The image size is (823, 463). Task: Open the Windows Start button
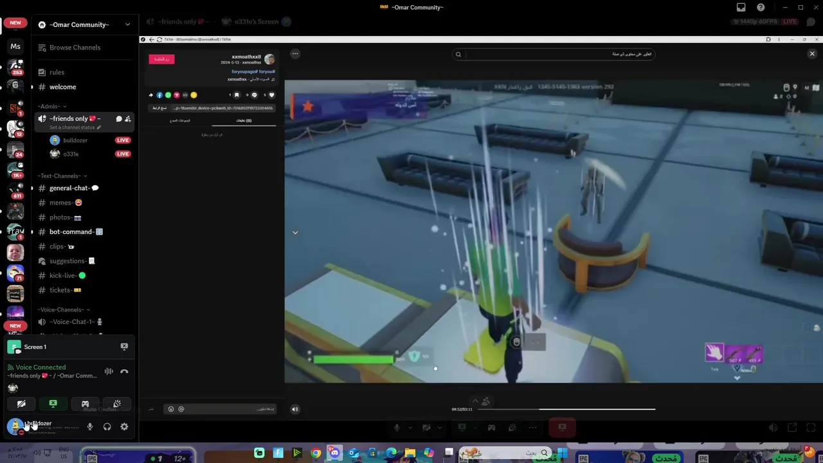point(563,453)
